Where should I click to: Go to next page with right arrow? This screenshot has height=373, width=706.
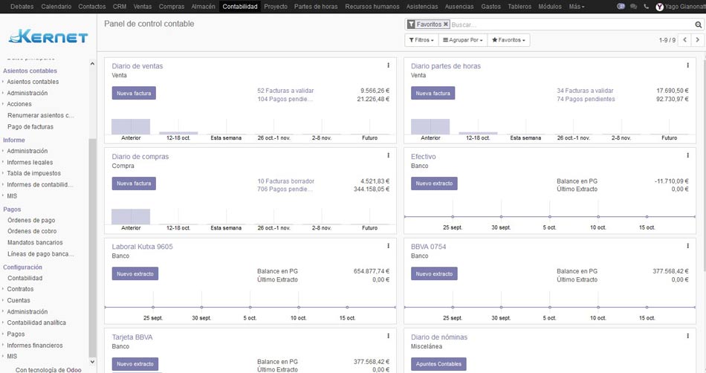[697, 40]
